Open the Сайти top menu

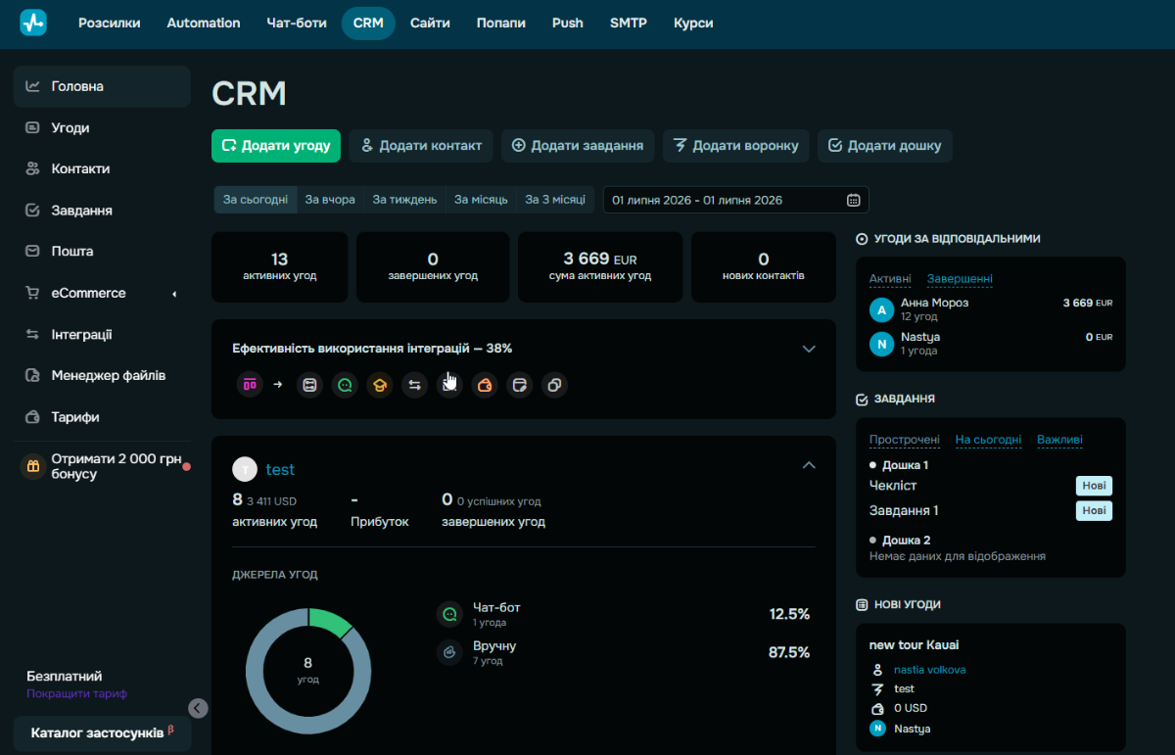click(431, 23)
